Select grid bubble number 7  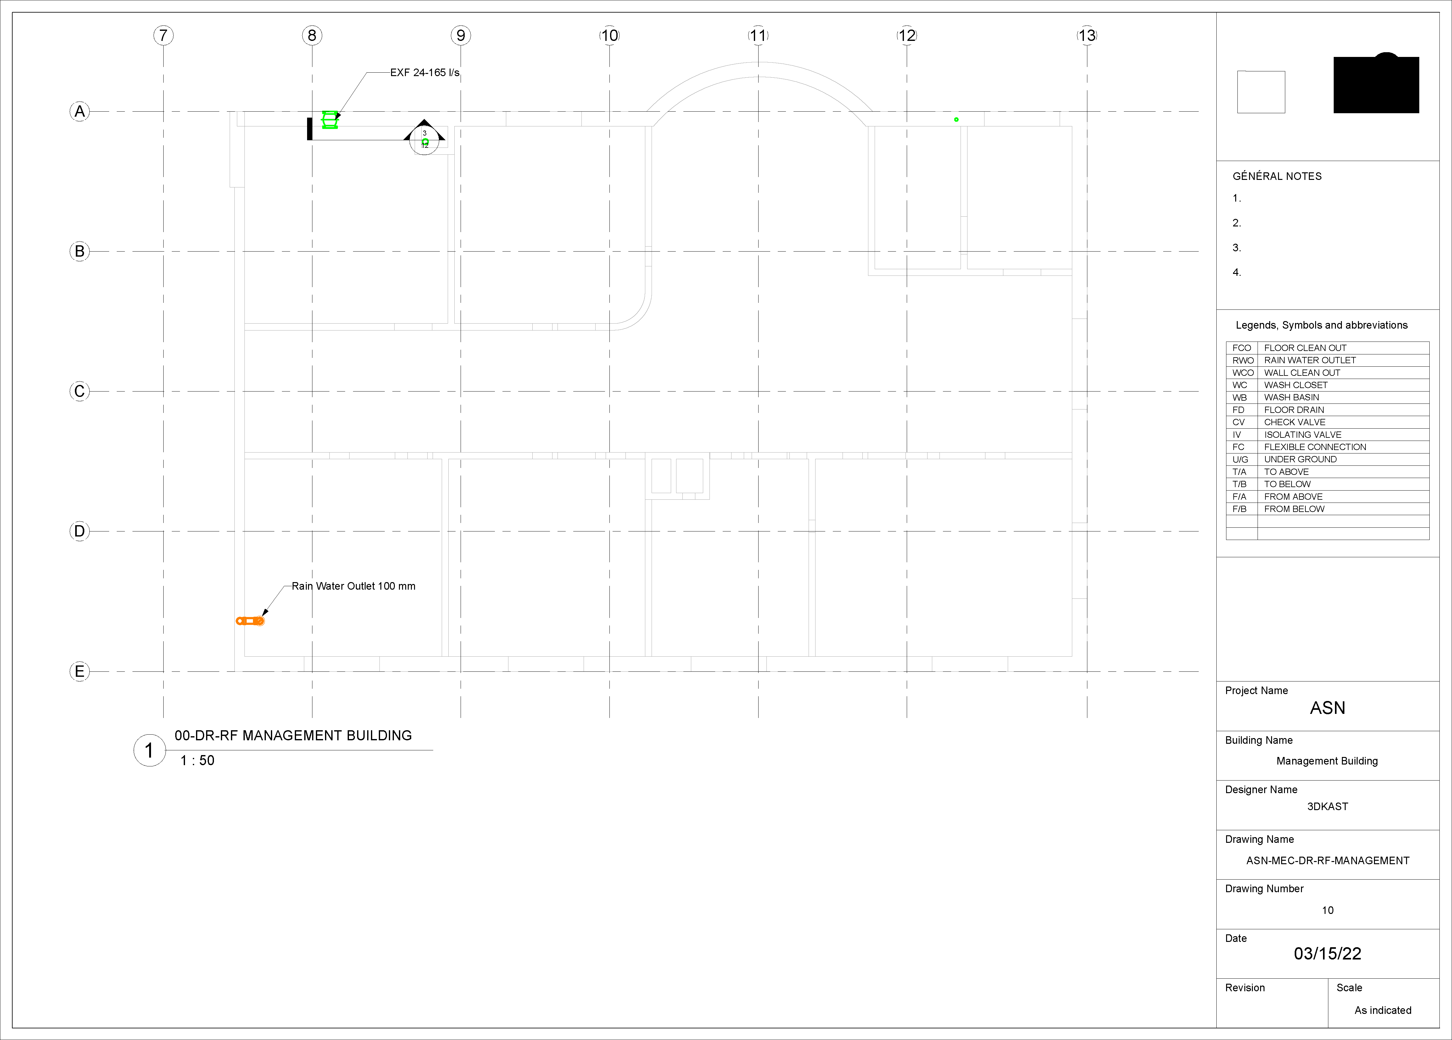[163, 35]
